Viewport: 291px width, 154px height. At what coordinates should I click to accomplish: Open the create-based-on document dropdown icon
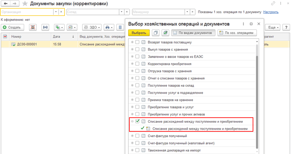[x=59, y=27]
